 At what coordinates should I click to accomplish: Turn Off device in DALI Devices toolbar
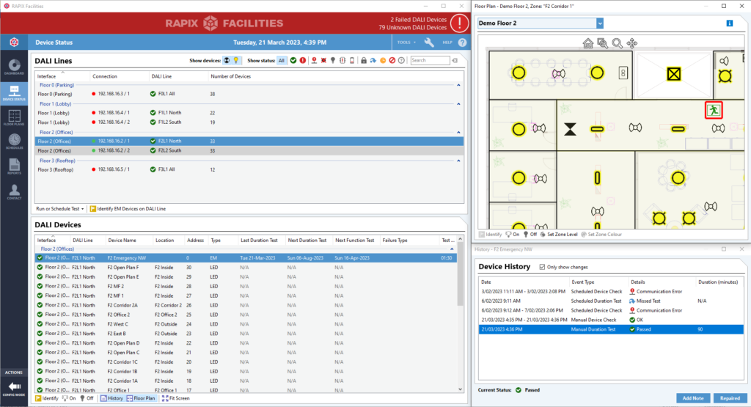(87, 398)
